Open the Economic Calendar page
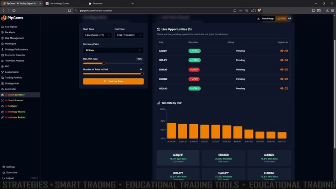The image size is (336, 189). click(x=15, y=55)
